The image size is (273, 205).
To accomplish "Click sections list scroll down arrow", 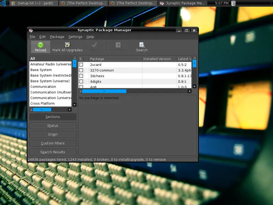I will 74,105.
